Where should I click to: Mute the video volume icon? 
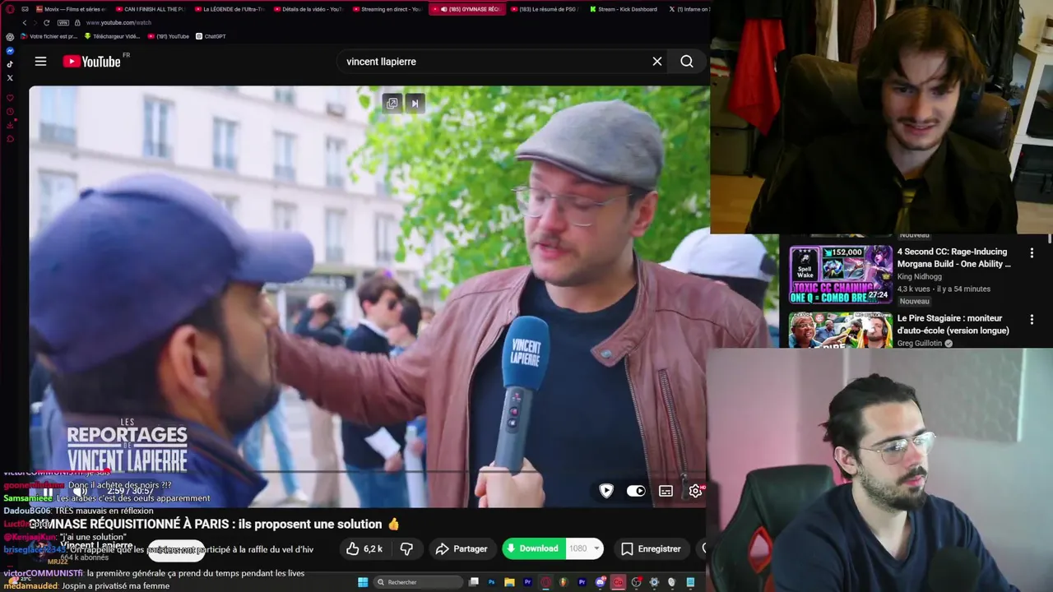[80, 491]
